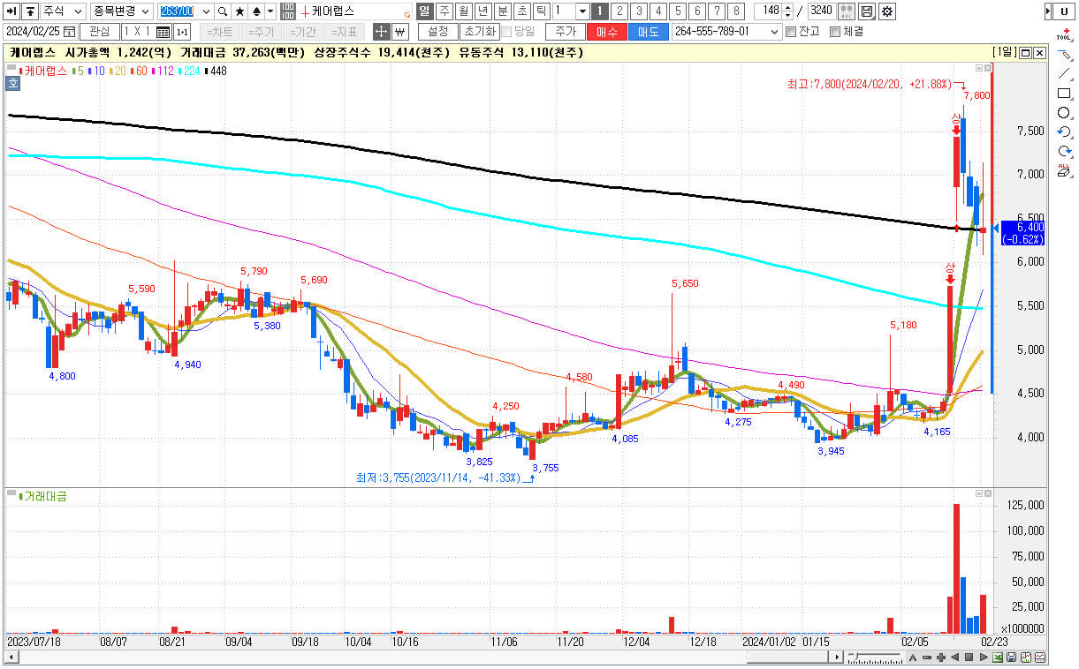Viewport: 1079px width, 669px height.
Task: Select the 분 (minute) period button
Action: (503, 11)
